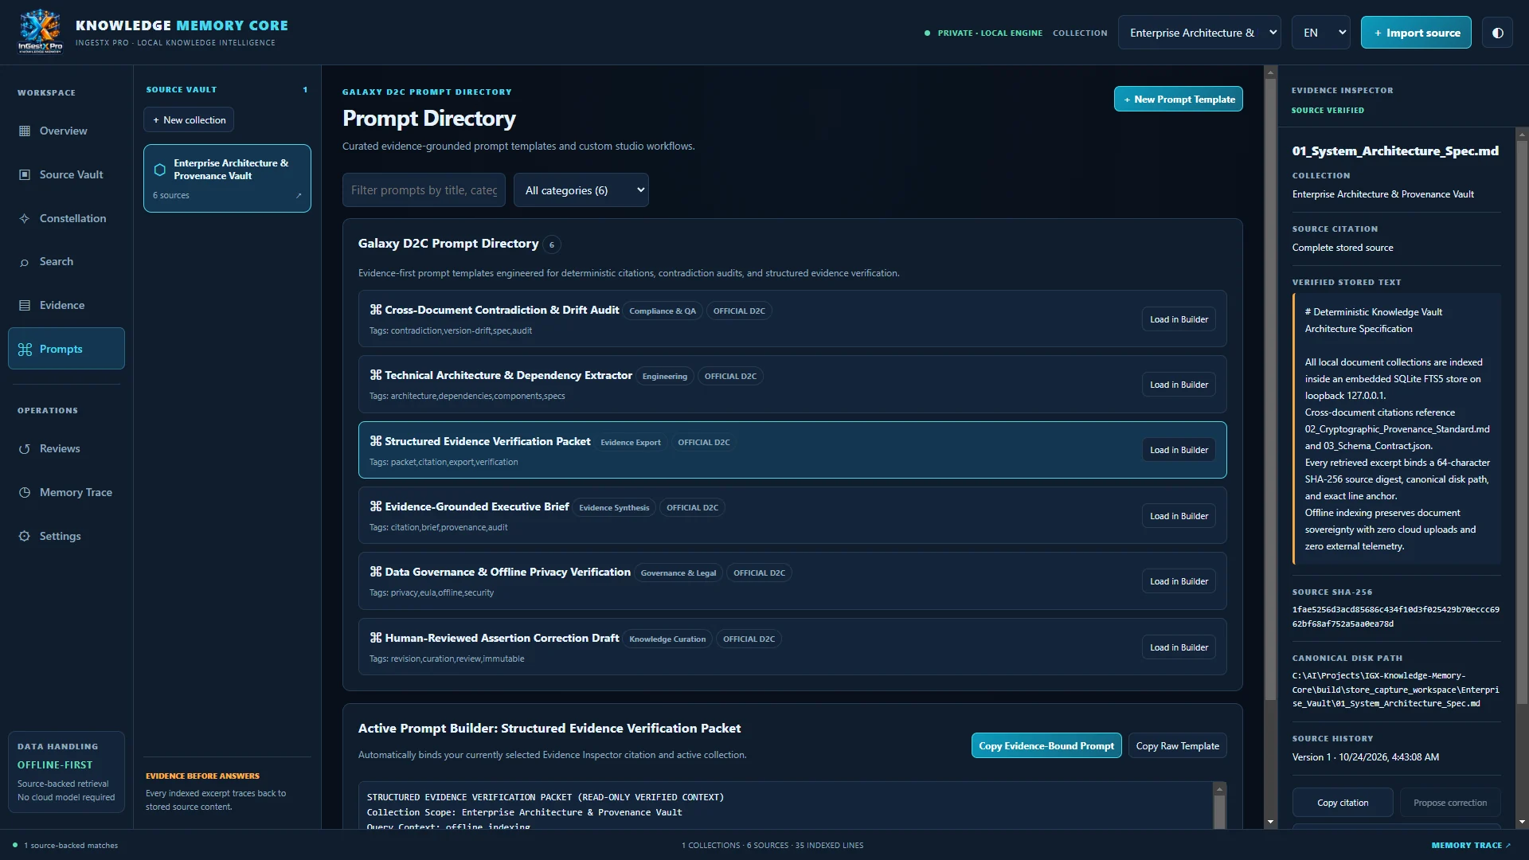Open Settings gear icon in sidebar
1529x860 pixels.
pyautogui.click(x=25, y=536)
